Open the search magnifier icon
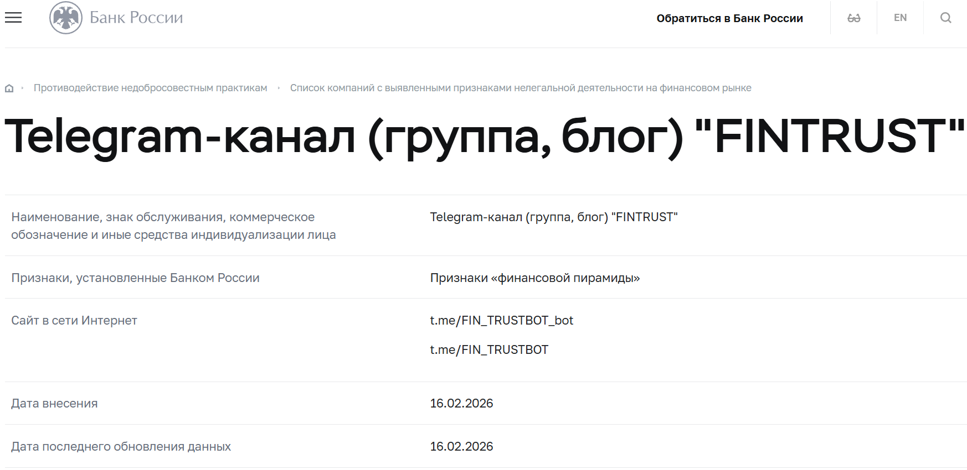The image size is (967, 470). pyautogui.click(x=945, y=18)
